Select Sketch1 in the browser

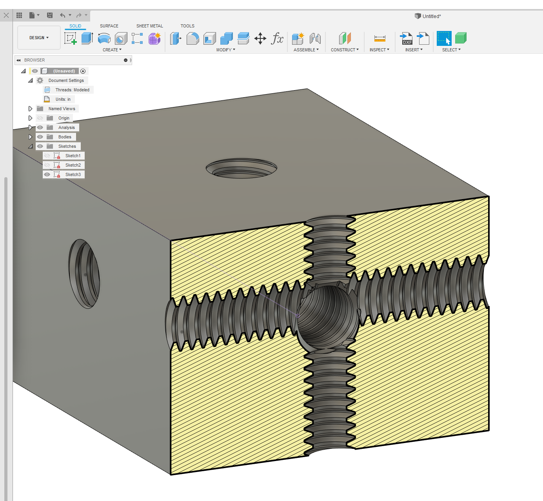[x=73, y=155]
